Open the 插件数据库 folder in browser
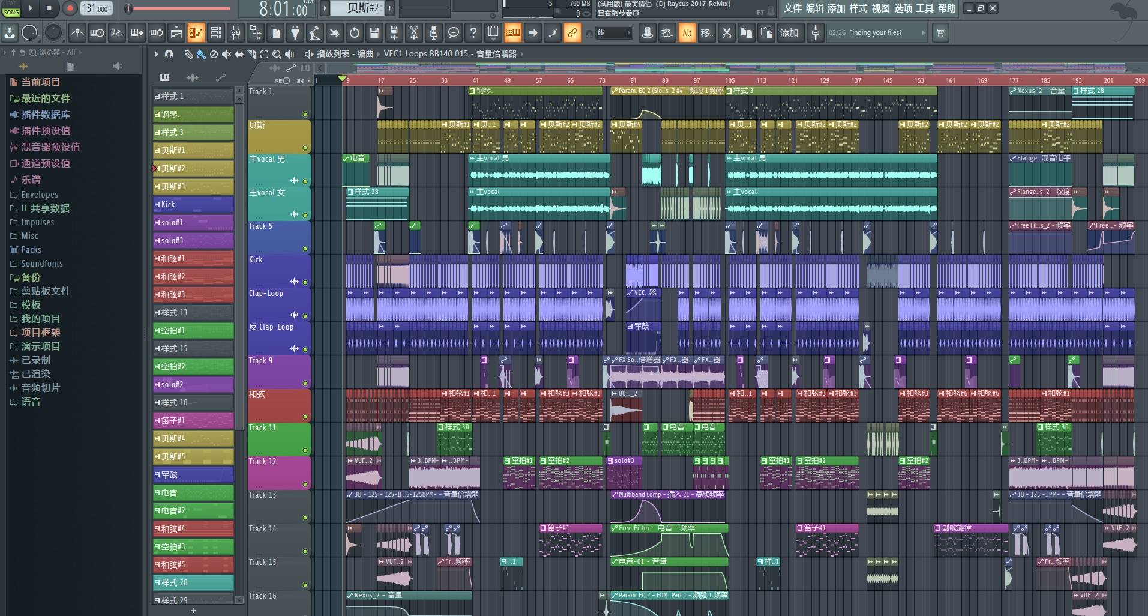Screen dimensions: 1148x616 coord(46,115)
